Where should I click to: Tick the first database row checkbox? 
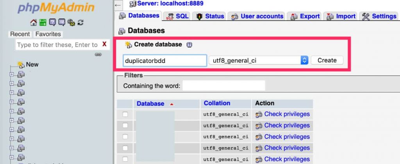pos(125,114)
